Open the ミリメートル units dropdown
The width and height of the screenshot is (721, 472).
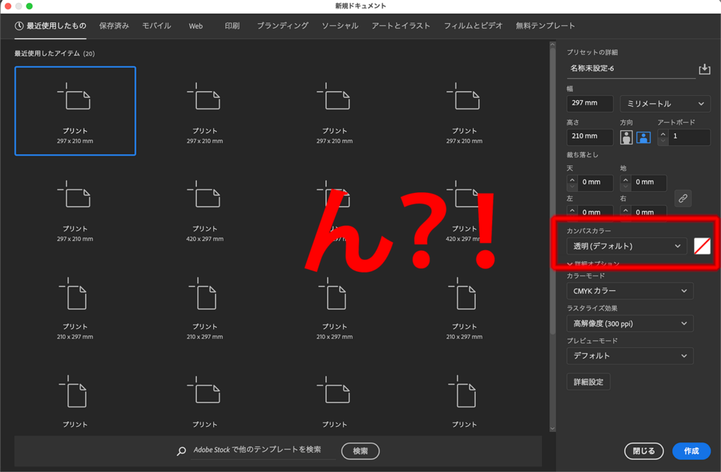[x=665, y=104]
